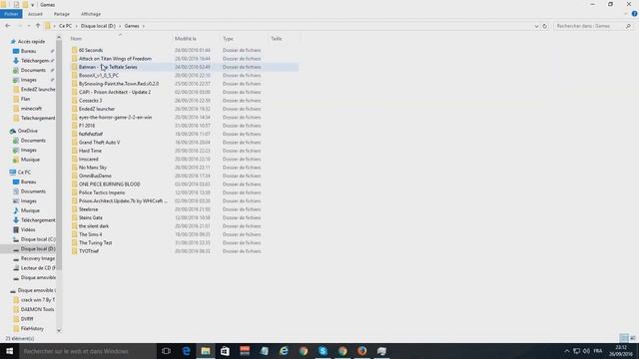Viewport: 639px width, 359px height.
Task: Click the new folder icon in the title bar
Action: pyautogui.click(x=25, y=4)
